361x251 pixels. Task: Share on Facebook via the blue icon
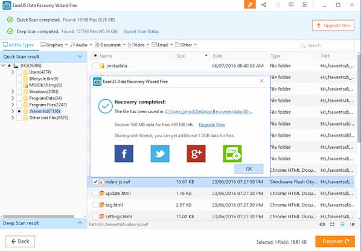124,154
